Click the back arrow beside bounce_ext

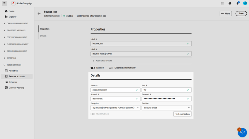coord(39,14)
